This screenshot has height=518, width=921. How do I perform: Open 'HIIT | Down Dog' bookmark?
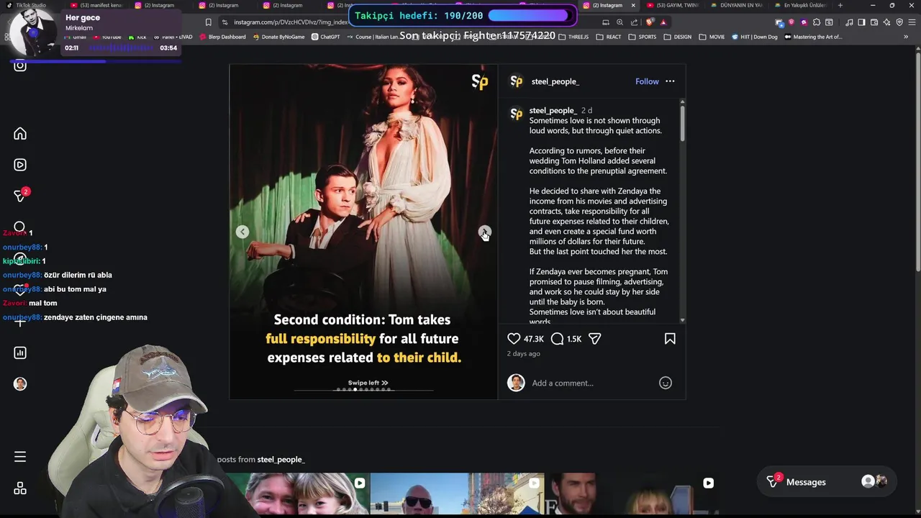tap(754, 37)
